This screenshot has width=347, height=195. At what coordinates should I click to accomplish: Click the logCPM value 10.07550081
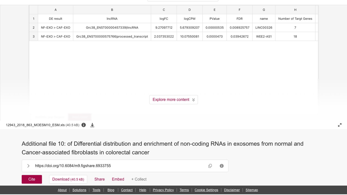pos(189,37)
